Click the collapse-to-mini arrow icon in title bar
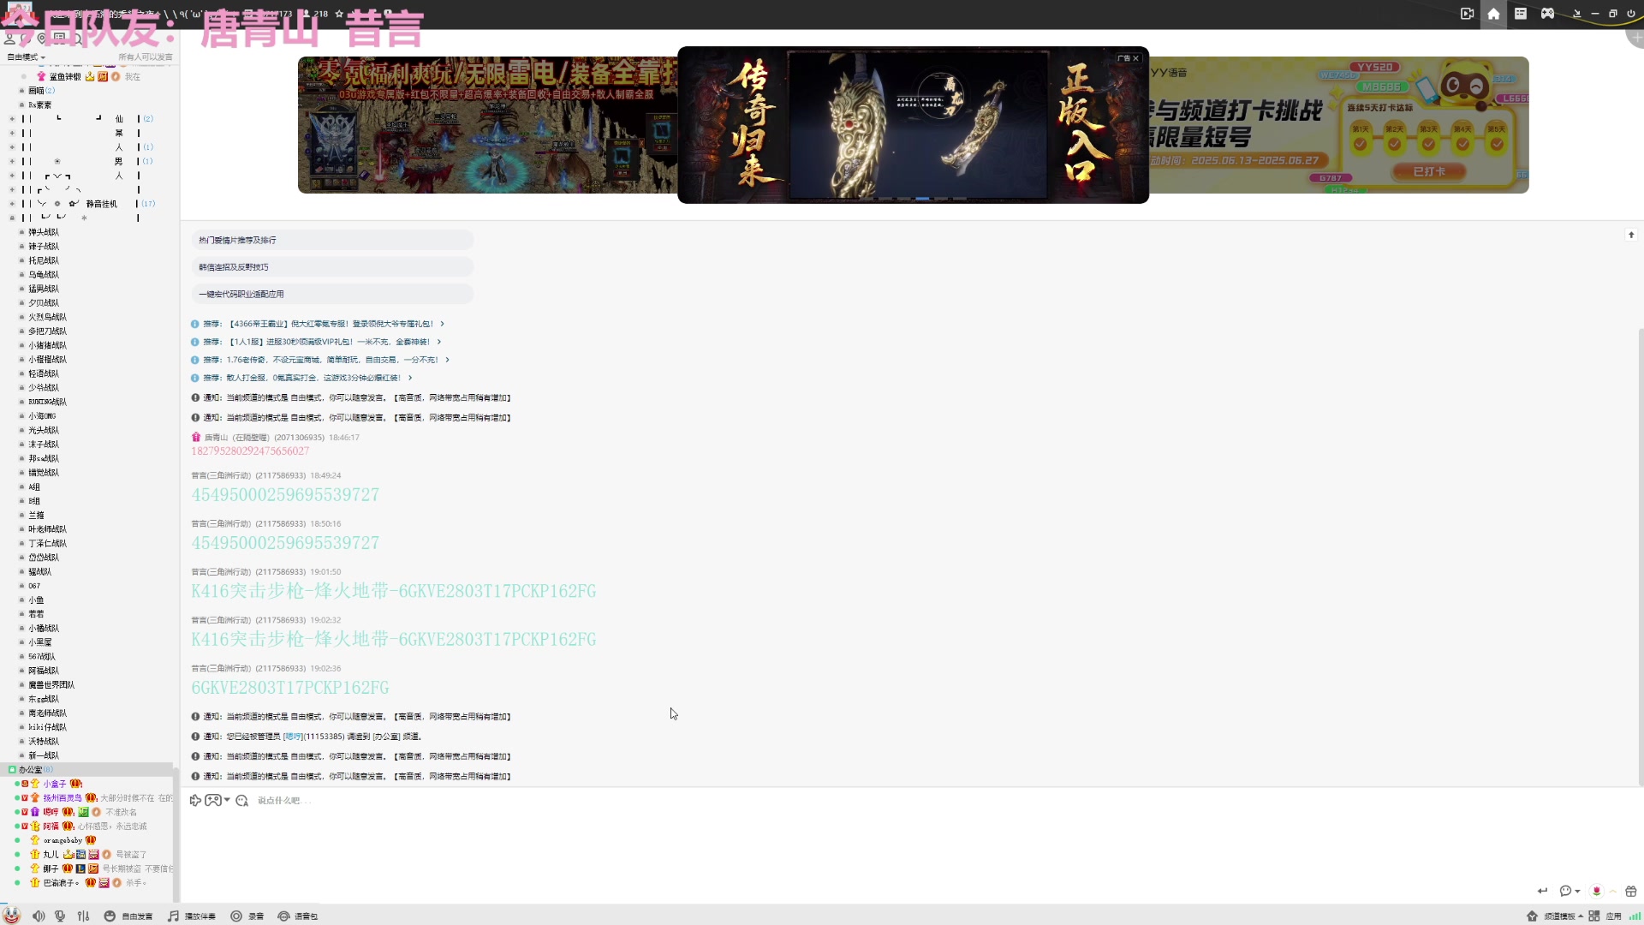Viewport: 1644px width, 925px height. (x=1576, y=14)
